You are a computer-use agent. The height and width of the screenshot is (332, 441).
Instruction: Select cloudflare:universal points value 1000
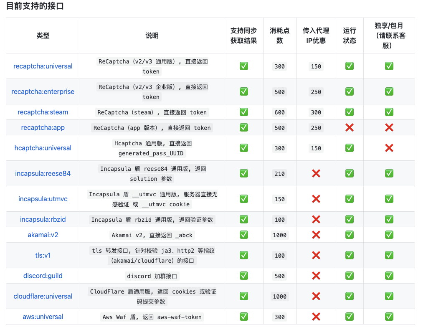[279, 297]
